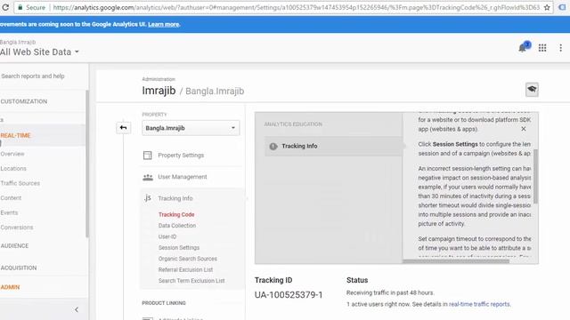
Task: Click the Property Settings icon
Action: 147,156
